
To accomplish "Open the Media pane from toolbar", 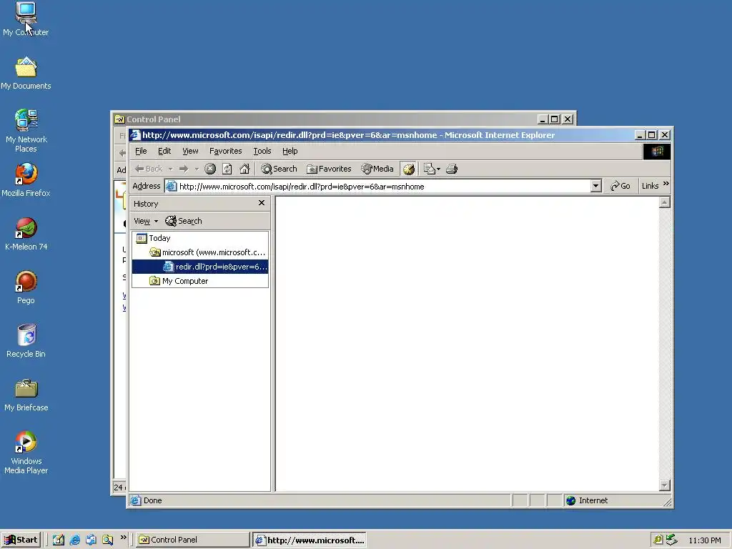I will 377,169.
